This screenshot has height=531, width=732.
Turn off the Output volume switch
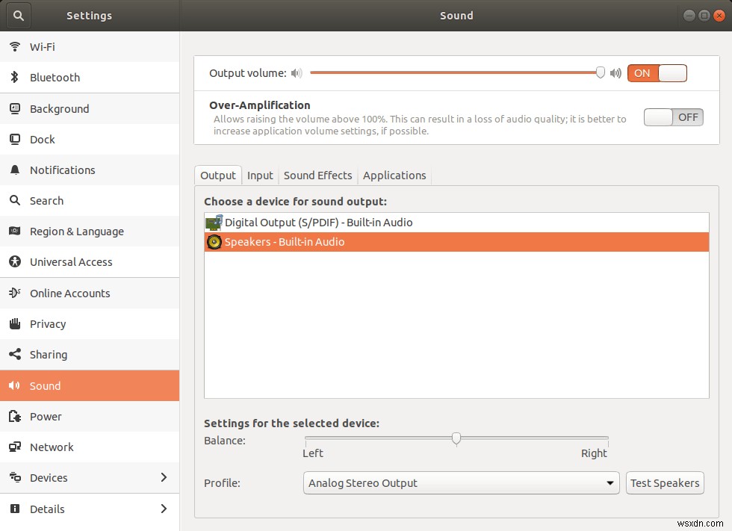coord(657,73)
